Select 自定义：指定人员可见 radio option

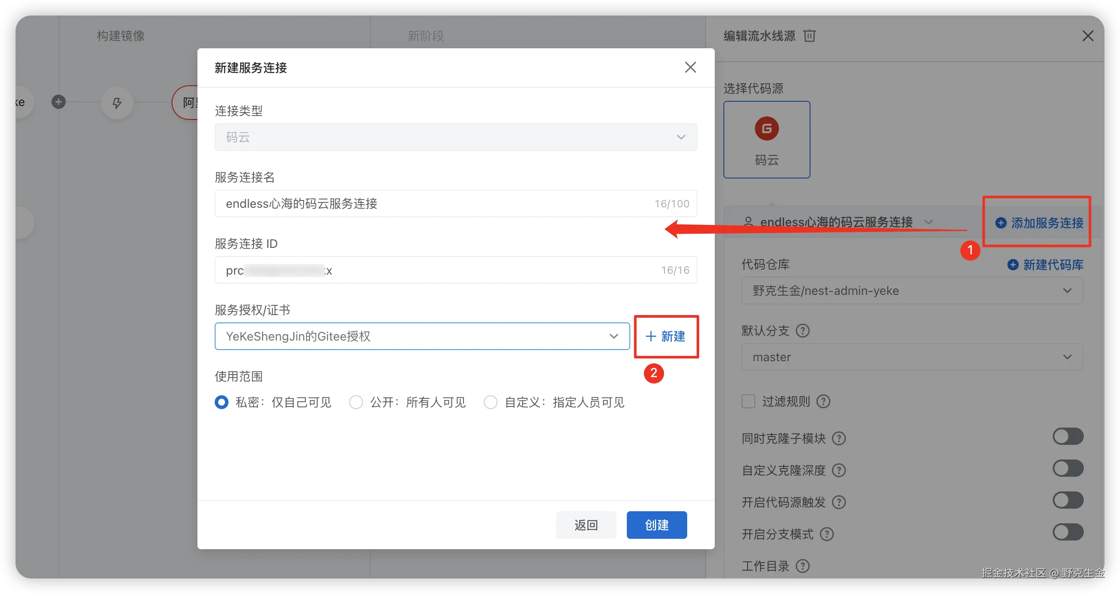click(x=491, y=402)
